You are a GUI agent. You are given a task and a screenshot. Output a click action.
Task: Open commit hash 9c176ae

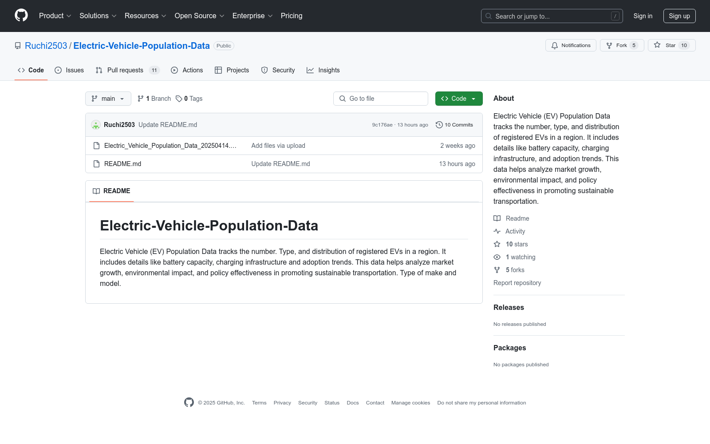[x=382, y=125]
